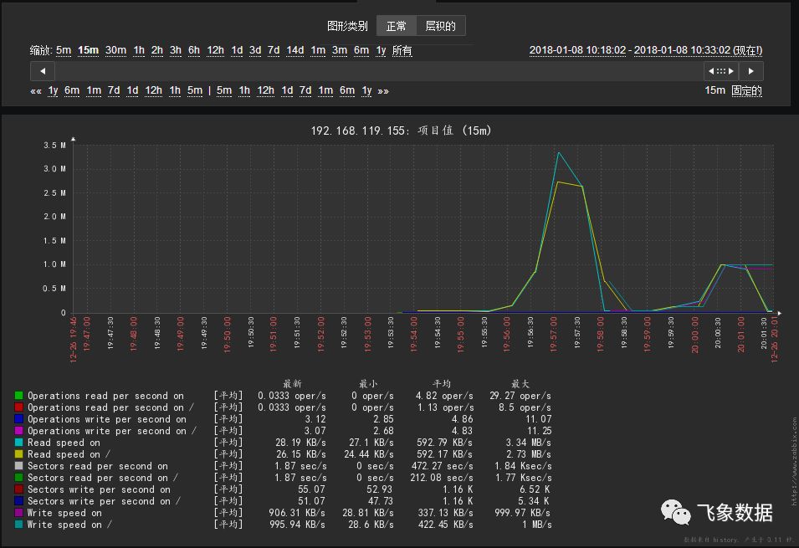Switch graph type to 正常
The image size is (799, 548).
pos(397,26)
